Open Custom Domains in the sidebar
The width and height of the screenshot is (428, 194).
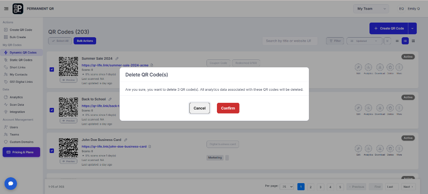(x=21, y=142)
